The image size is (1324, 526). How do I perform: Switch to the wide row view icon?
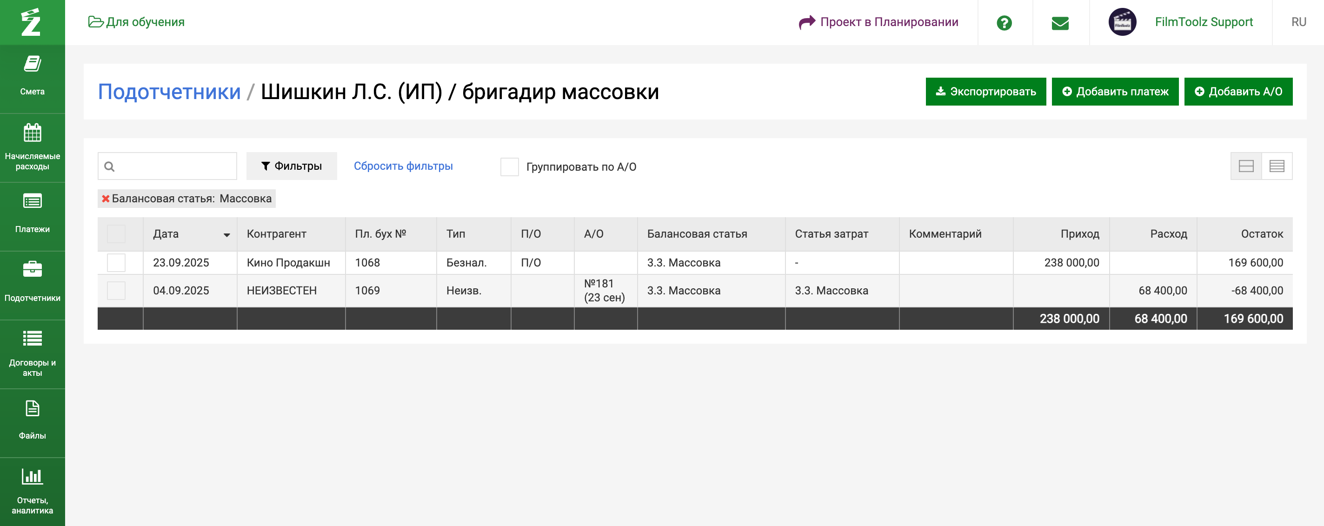[1246, 166]
